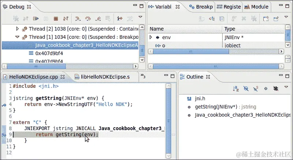This screenshot has width=293, height=160.
Task: Click the Step Over icon
Action: pos(88,19)
